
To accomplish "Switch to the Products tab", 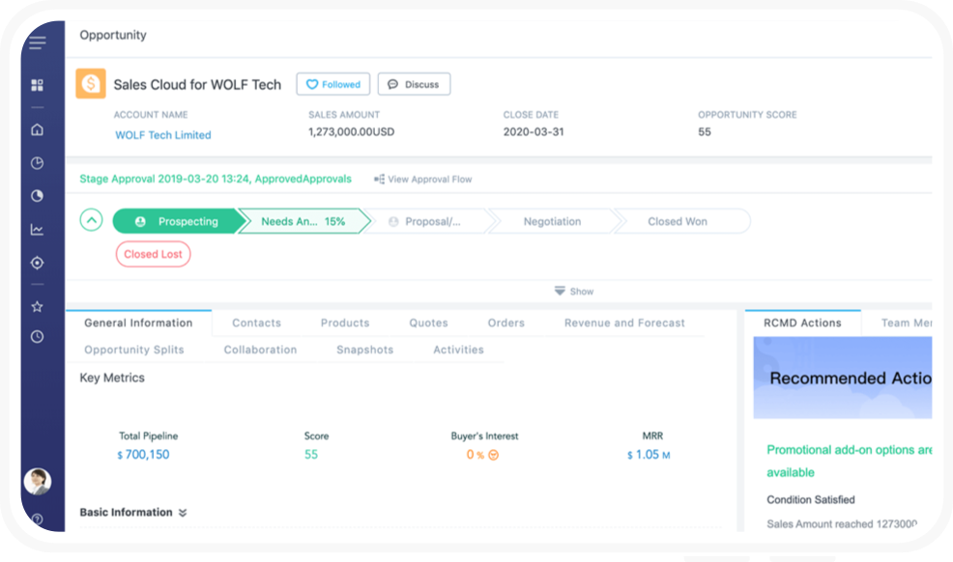I will pos(345,323).
